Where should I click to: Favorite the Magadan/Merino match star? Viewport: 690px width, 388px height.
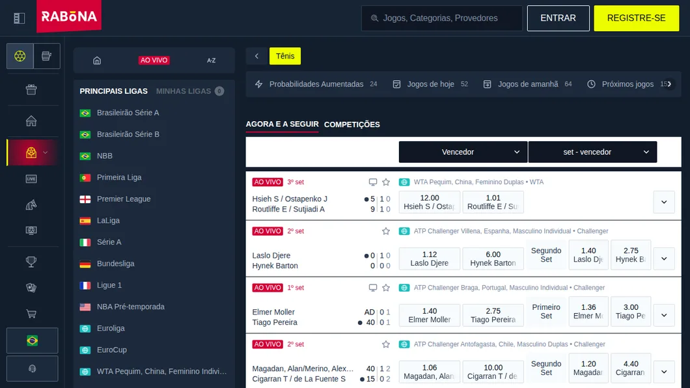(386, 344)
